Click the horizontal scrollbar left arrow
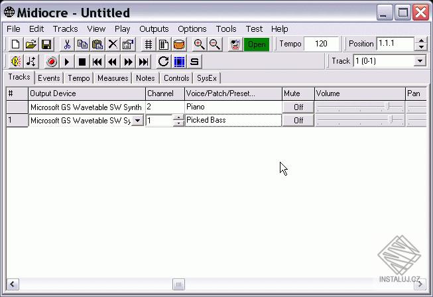This screenshot has width=433, height=297. (13, 284)
